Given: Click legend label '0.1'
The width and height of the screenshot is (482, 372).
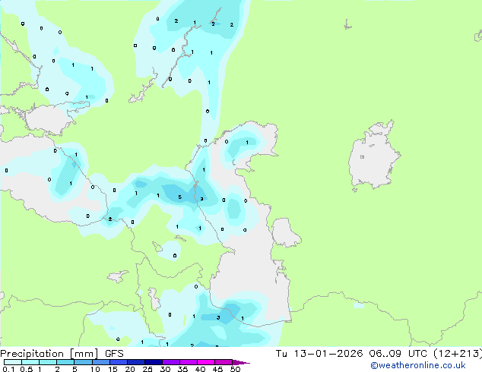Looking at the screenshot, I should click(x=8, y=369).
